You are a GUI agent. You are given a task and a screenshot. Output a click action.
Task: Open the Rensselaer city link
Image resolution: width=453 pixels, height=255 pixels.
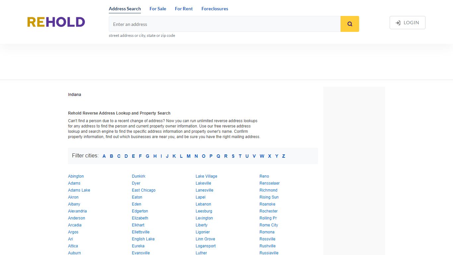tap(270, 183)
